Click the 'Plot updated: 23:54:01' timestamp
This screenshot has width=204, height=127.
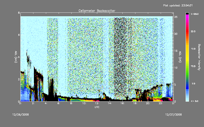pyautogui.click(x=178, y=5)
